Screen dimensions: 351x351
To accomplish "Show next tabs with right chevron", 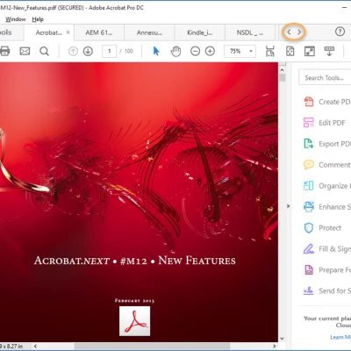I will tap(299, 32).
